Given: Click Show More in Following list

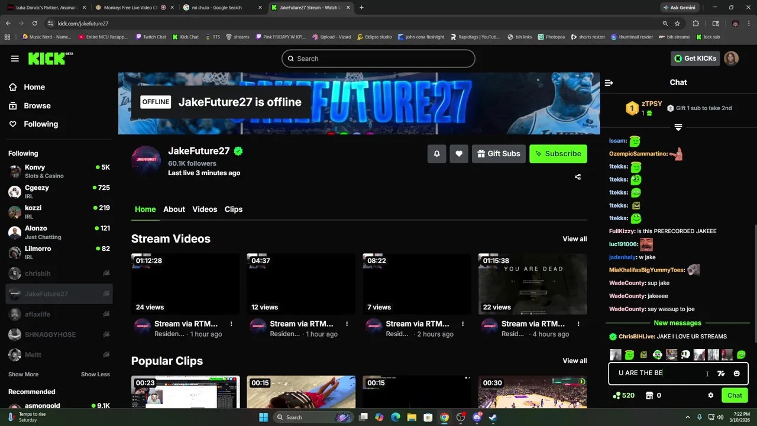Looking at the screenshot, I should coord(23,375).
